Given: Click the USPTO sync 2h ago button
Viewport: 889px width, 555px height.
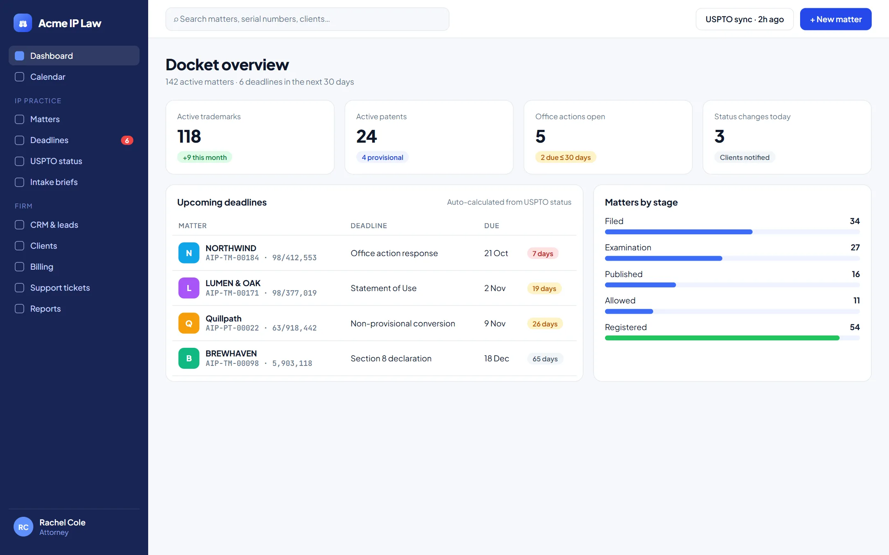Looking at the screenshot, I should [x=745, y=19].
